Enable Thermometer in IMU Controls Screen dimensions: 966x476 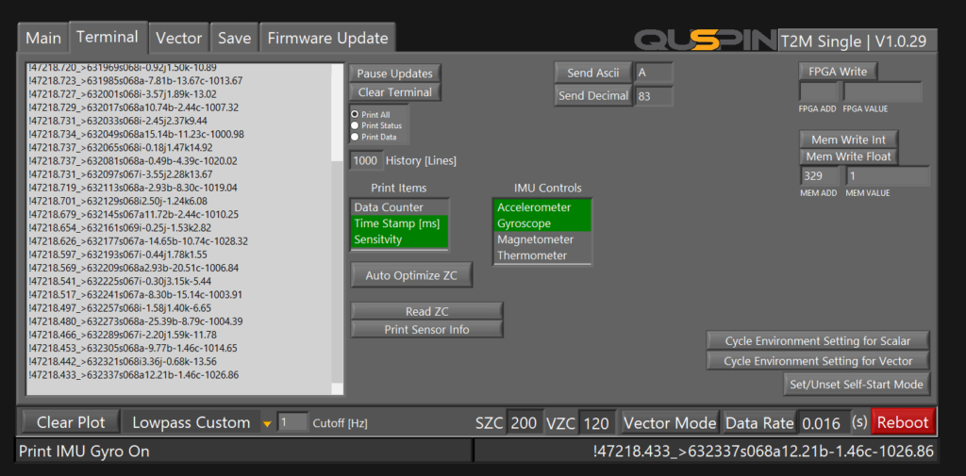click(542, 255)
